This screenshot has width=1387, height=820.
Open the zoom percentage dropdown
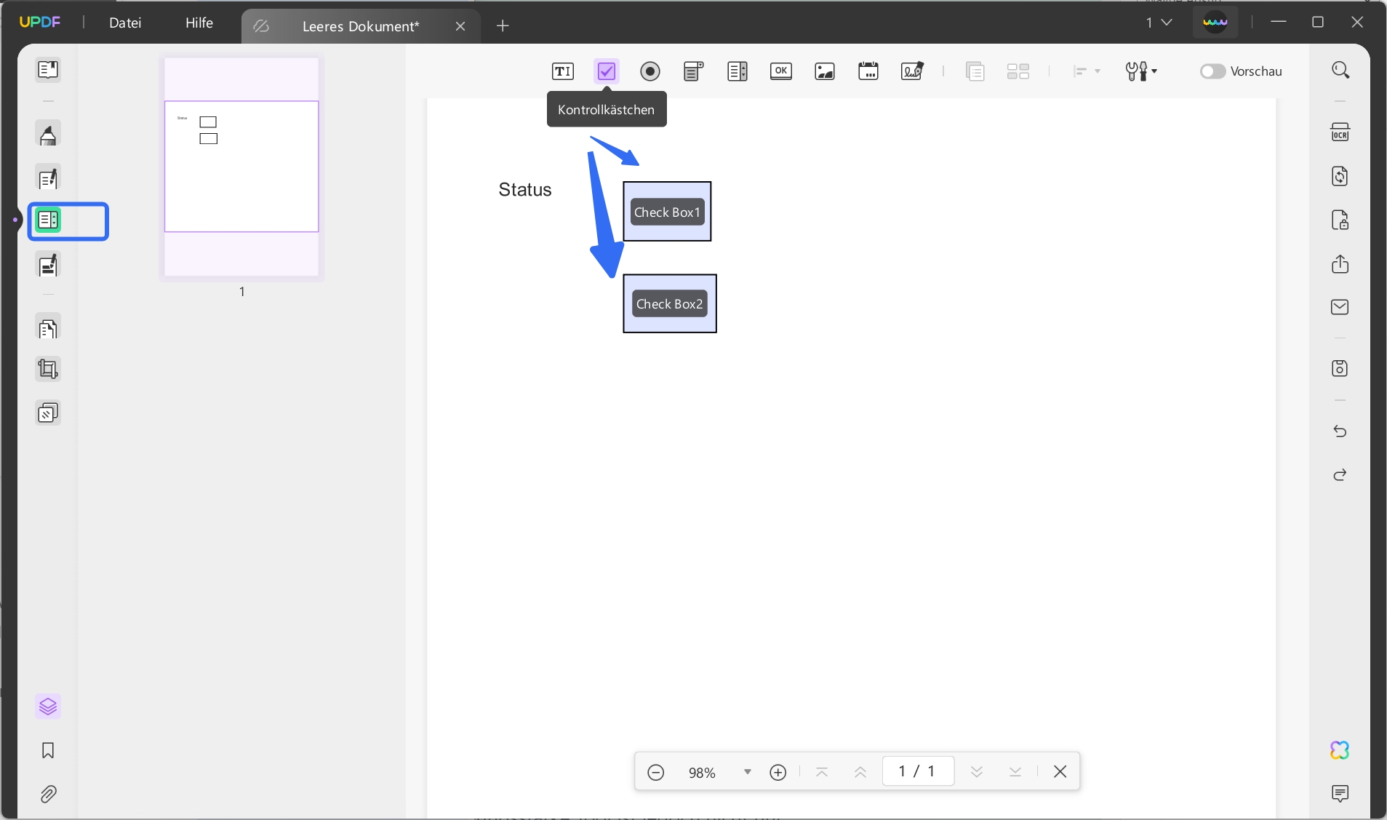(747, 772)
